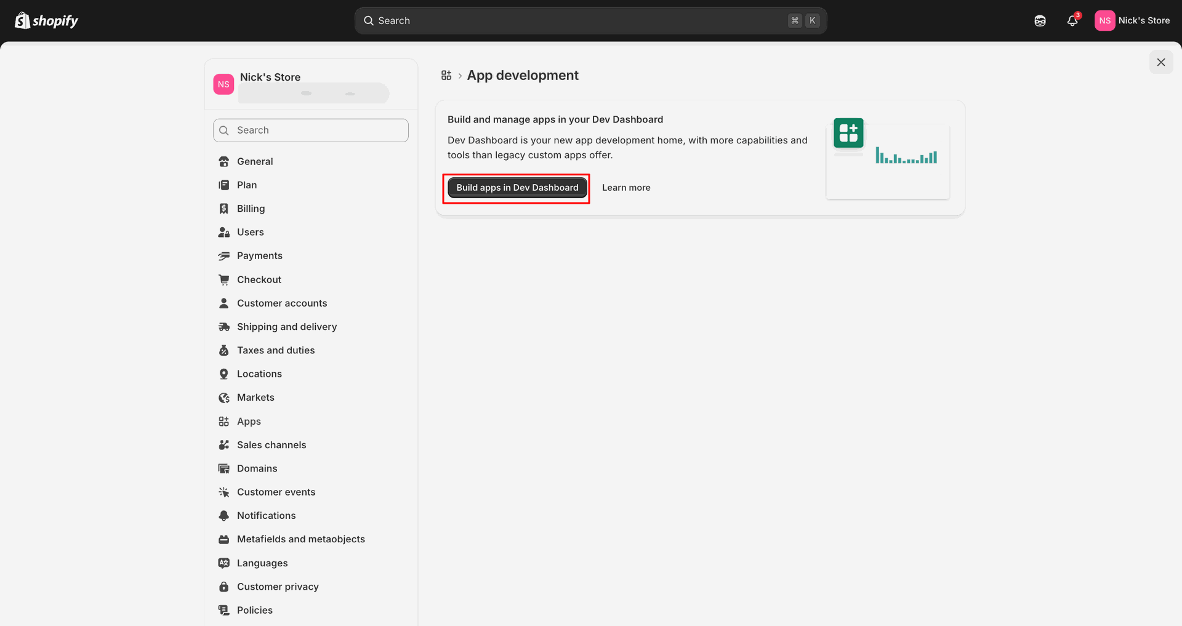Click the NS store avatar in sidebar
This screenshot has width=1182, height=626.
coord(223,84)
